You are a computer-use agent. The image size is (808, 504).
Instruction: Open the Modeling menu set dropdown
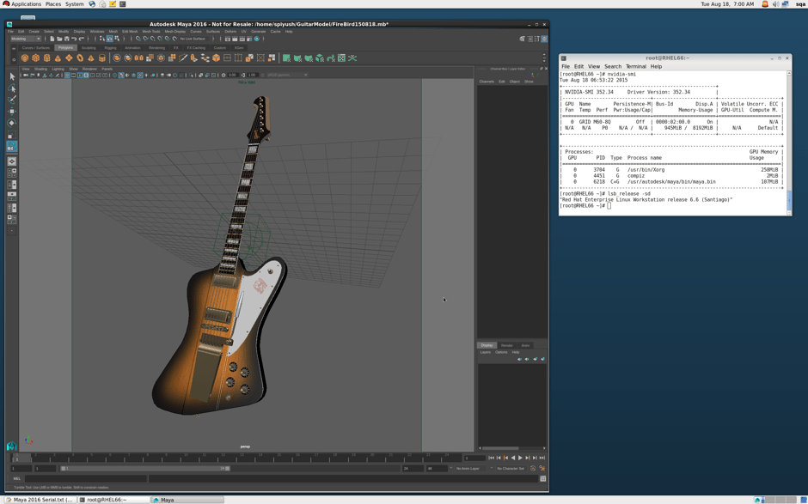[x=26, y=39]
